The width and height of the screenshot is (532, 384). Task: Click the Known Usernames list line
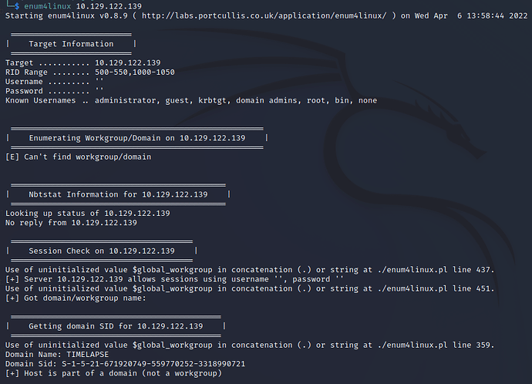(x=191, y=100)
